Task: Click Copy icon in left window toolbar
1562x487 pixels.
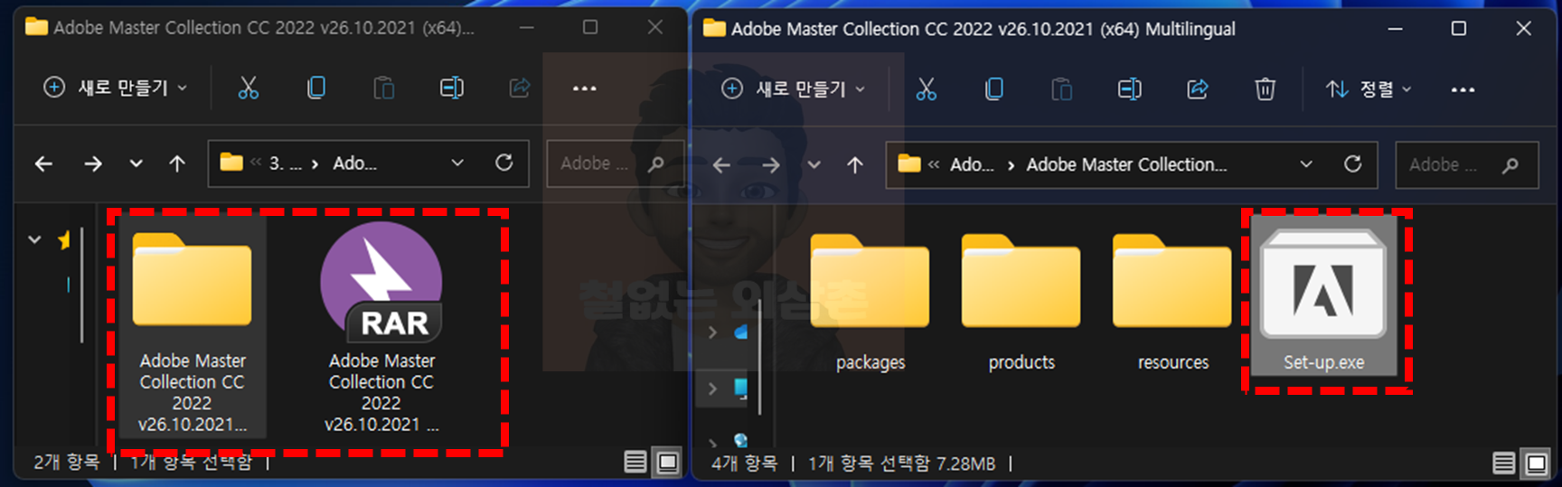Action: pyautogui.click(x=315, y=88)
